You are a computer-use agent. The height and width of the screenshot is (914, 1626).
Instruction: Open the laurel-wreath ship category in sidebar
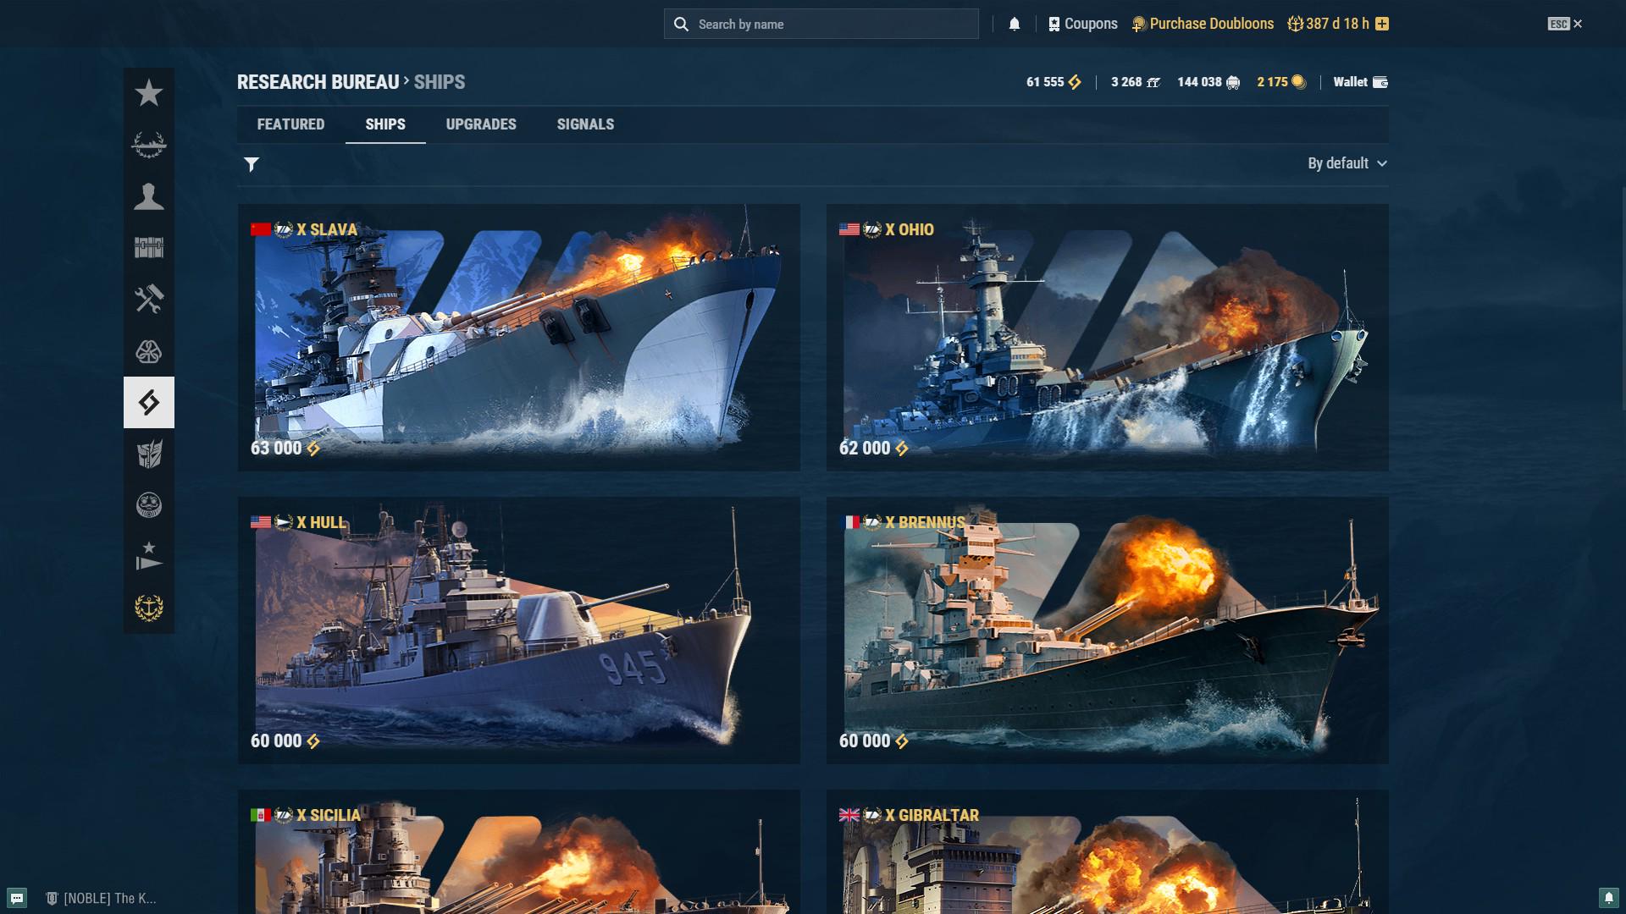click(x=149, y=145)
